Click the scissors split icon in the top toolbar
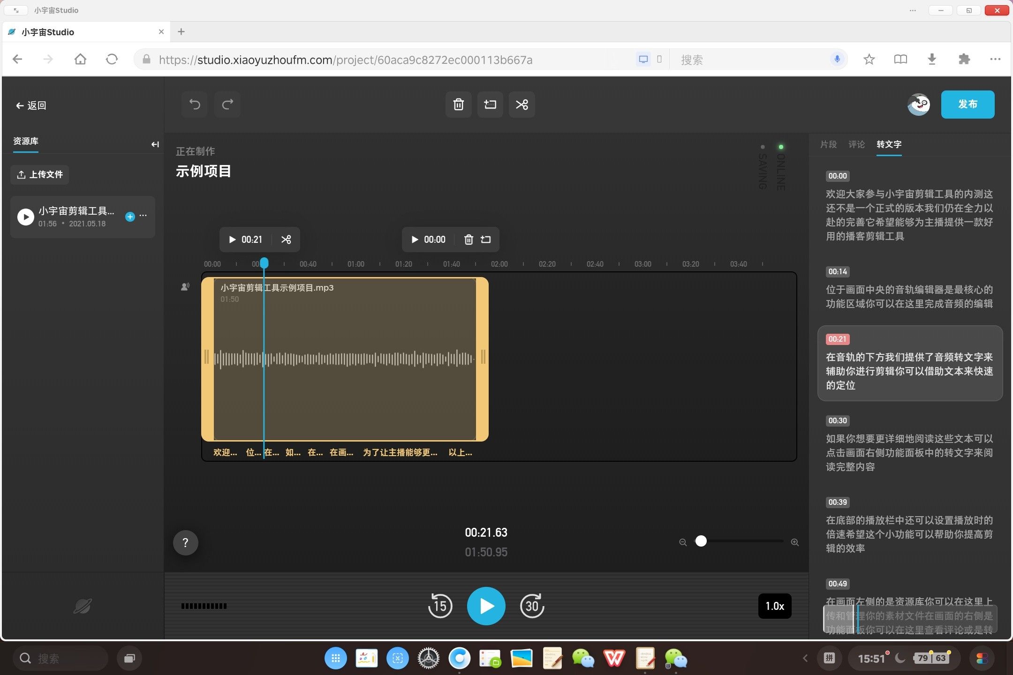Image resolution: width=1013 pixels, height=675 pixels. coord(522,105)
